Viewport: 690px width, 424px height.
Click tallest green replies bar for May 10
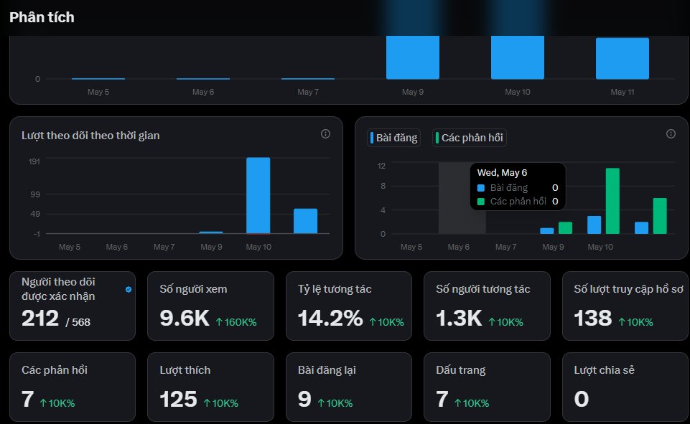point(612,201)
